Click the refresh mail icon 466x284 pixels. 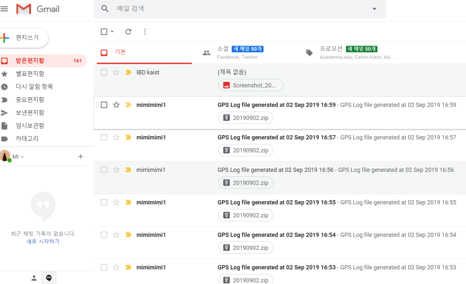pyautogui.click(x=128, y=31)
